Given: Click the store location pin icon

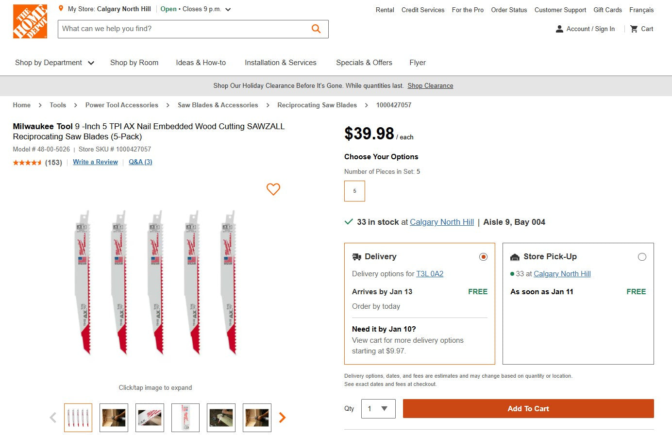Looking at the screenshot, I should tap(60, 8).
